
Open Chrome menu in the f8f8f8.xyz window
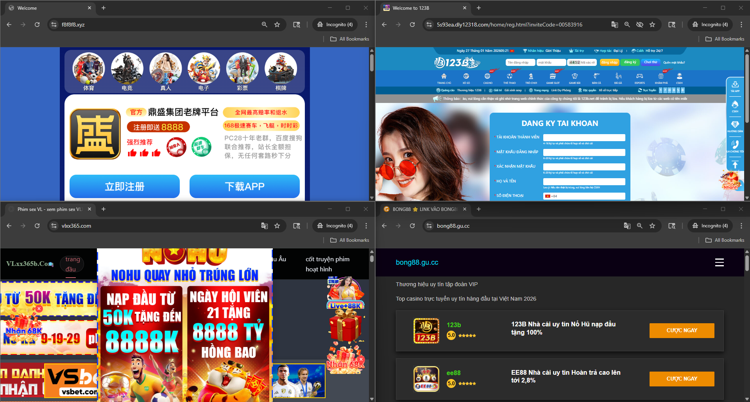tap(366, 25)
